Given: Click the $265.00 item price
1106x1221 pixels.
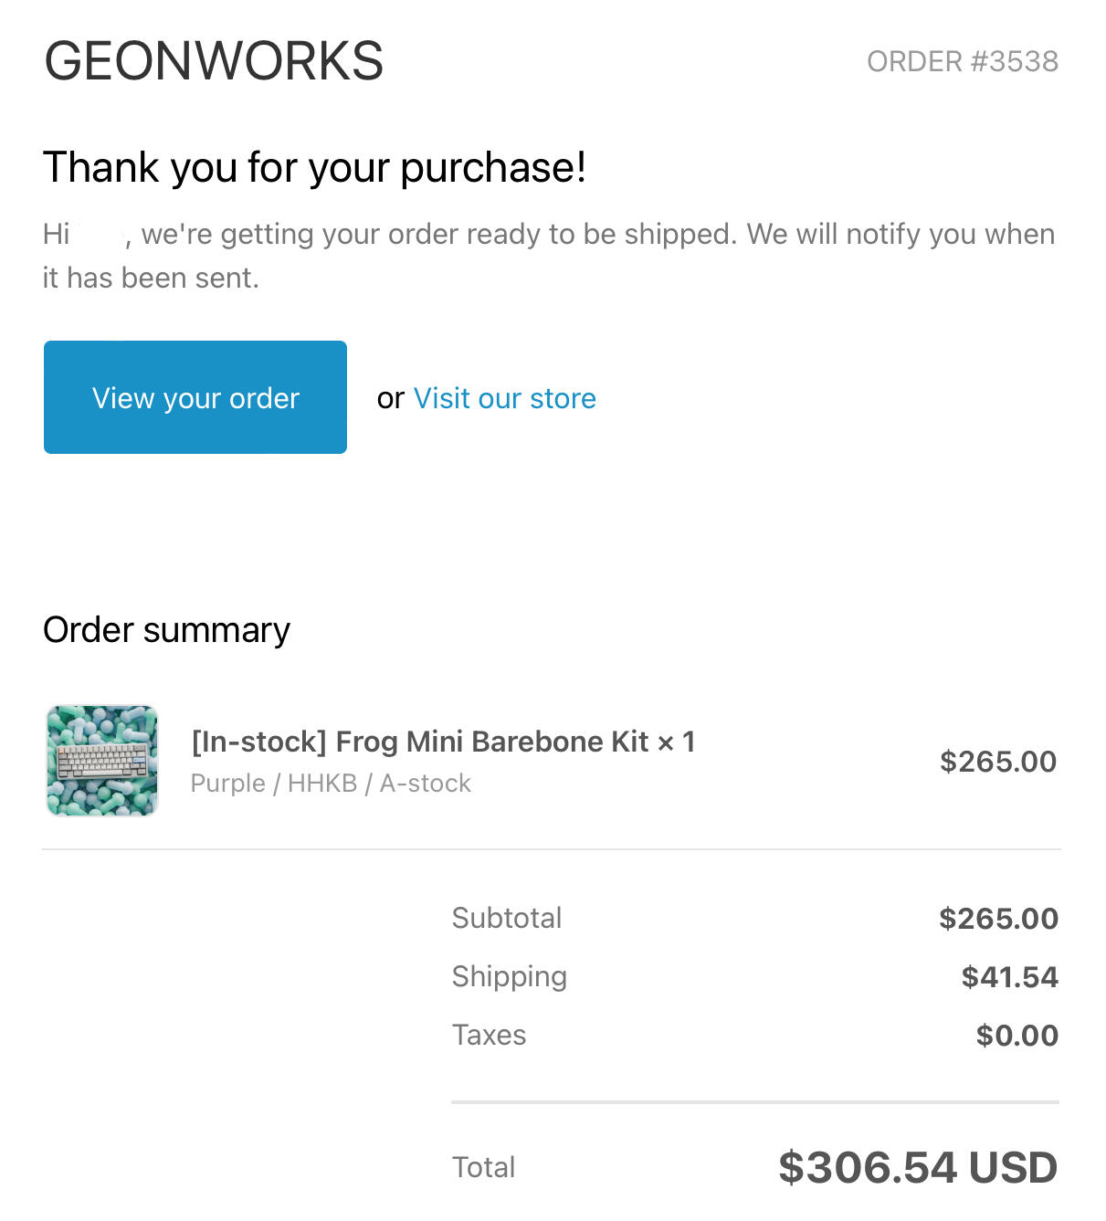Looking at the screenshot, I should (997, 762).
